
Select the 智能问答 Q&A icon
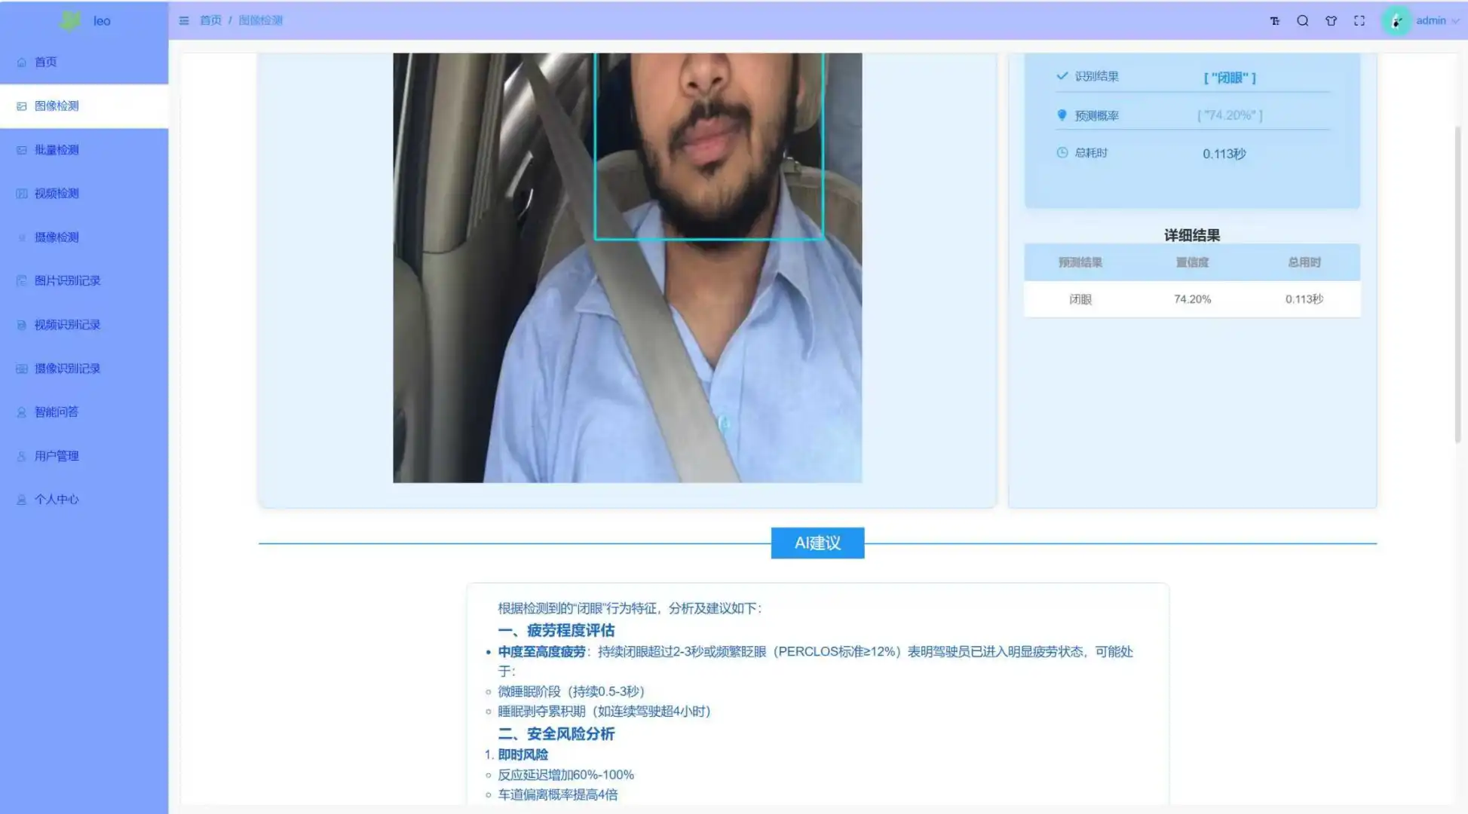click(21, 412)
